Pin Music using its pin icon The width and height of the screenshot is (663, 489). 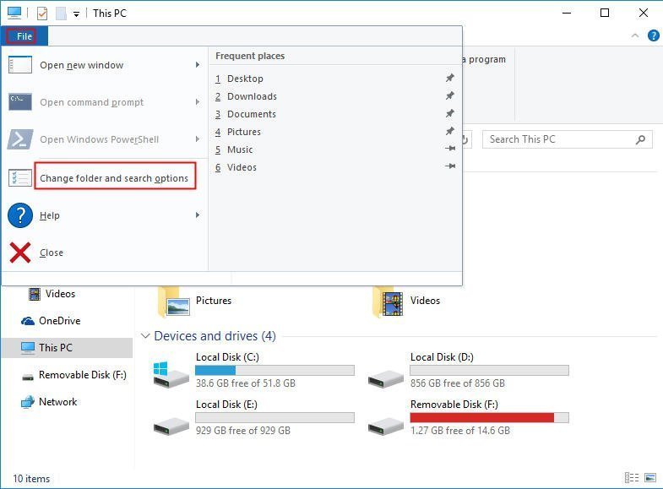pyautogui.click(x=450, y=149)
